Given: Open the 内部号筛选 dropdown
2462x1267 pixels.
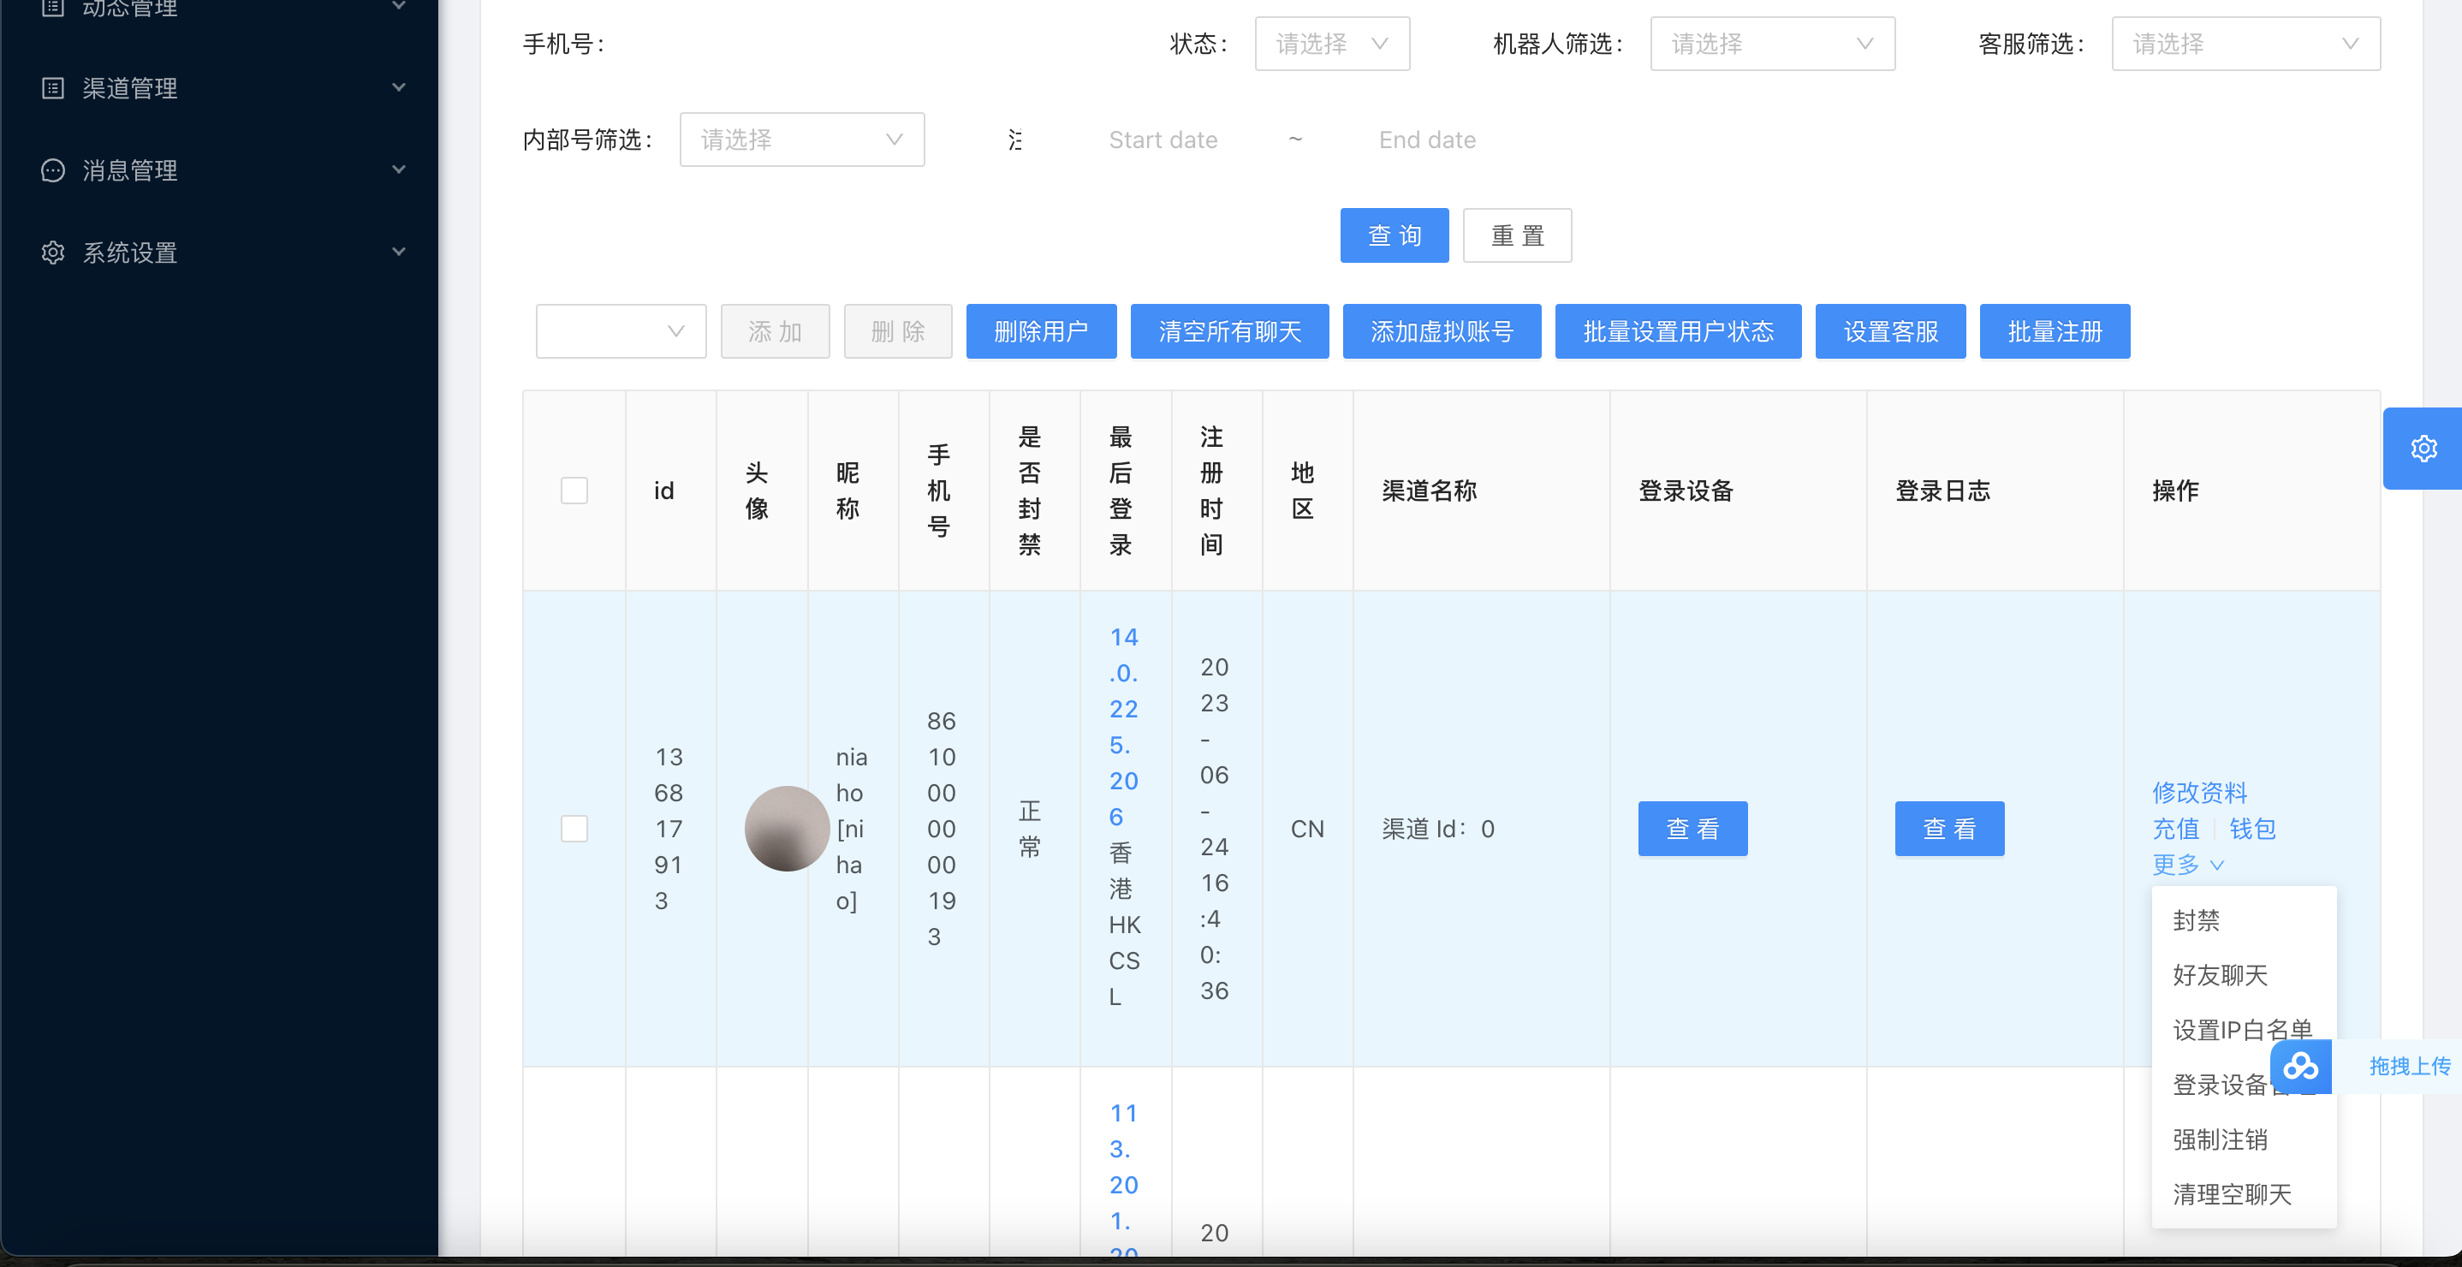Looking at the screenshot, I should 802,140.
